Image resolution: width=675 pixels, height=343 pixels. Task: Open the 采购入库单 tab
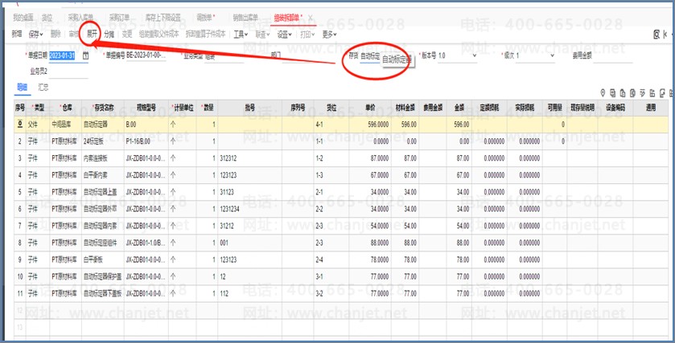(x=80, y=18)
